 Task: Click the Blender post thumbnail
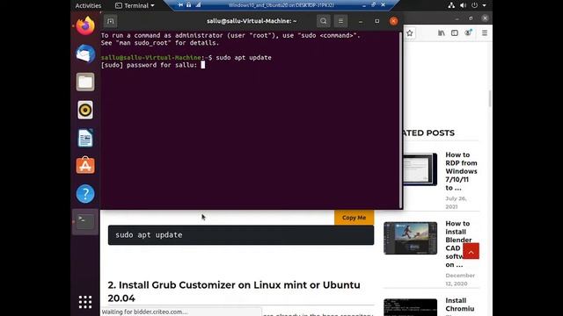[x=411, y=238]
